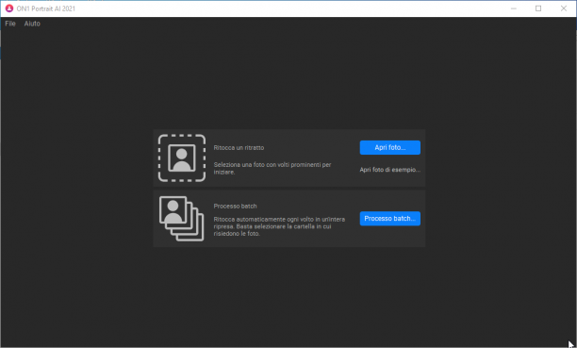Click the 'Seleziona una foto con volti' description

(272, 168)
